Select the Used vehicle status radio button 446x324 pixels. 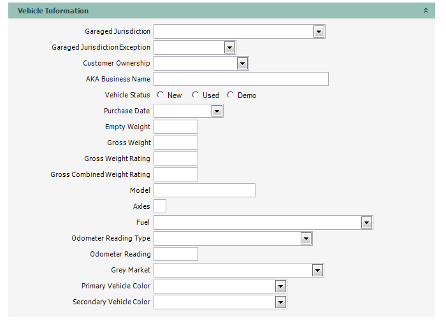[x=196, y=95]
